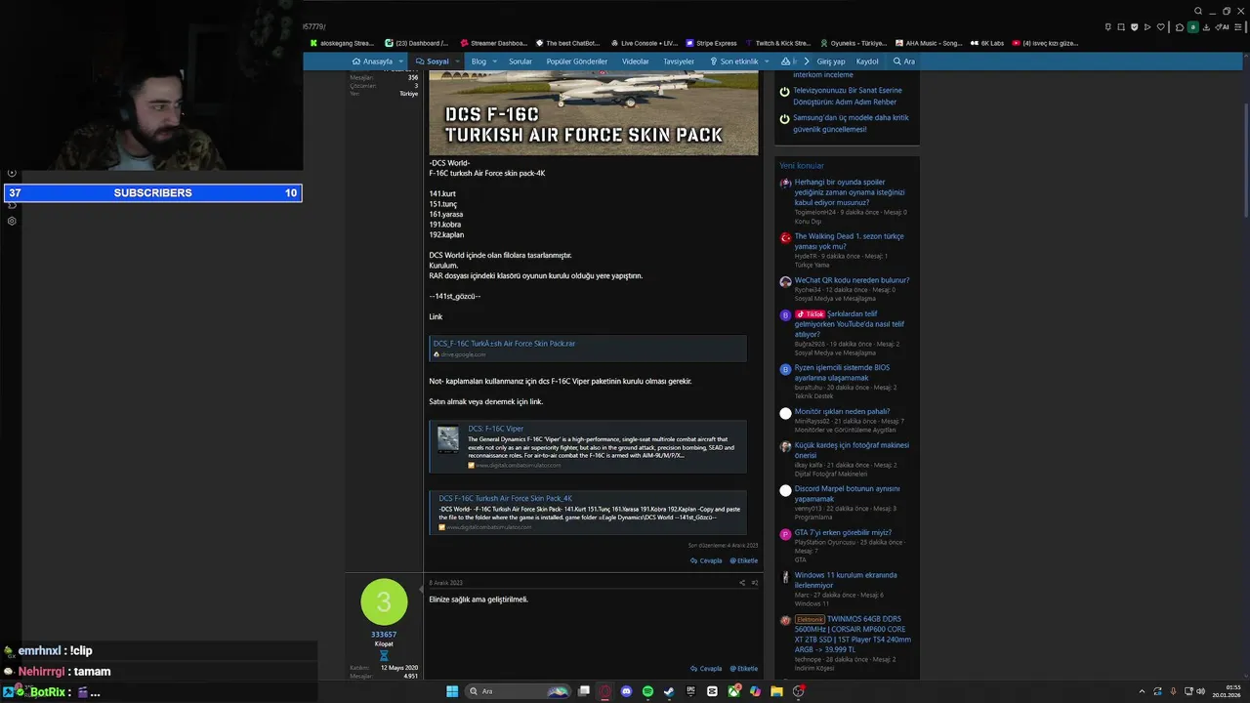Click Cevapla on post #2
Screen dimensions: 1250x703
click(x=706, y=669)
